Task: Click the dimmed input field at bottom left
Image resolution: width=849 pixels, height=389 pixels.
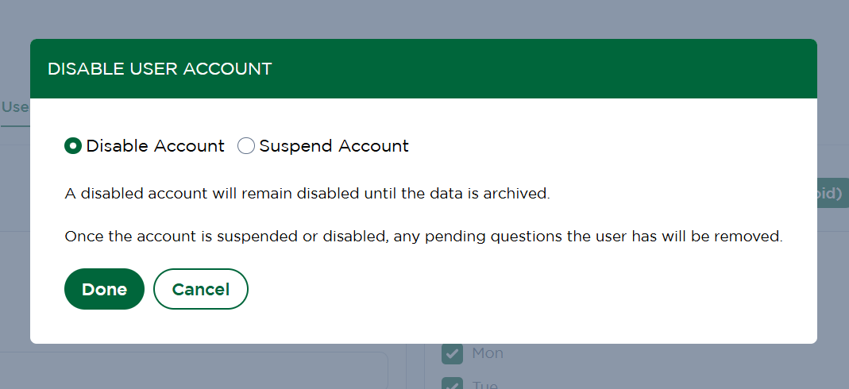Action: click(191, 369)
